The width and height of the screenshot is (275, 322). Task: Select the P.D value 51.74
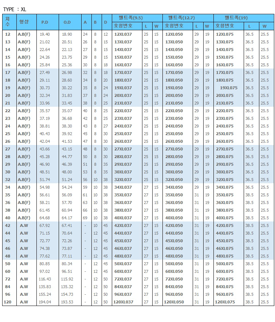[45, 180]
